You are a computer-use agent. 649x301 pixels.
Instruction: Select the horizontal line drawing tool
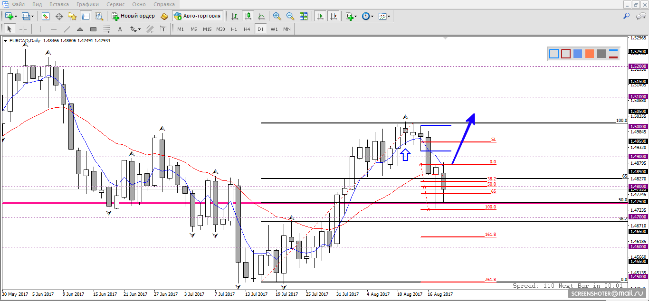[53, 29]
